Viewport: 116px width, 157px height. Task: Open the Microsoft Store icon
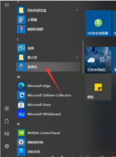[x=21, y=105]
